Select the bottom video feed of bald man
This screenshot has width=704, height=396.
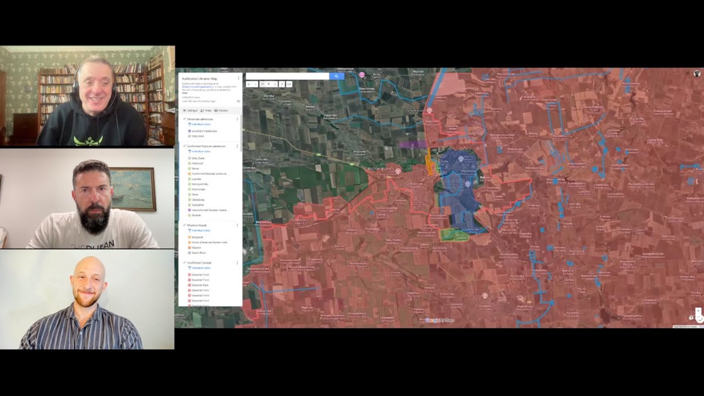[x=87, y=300]
